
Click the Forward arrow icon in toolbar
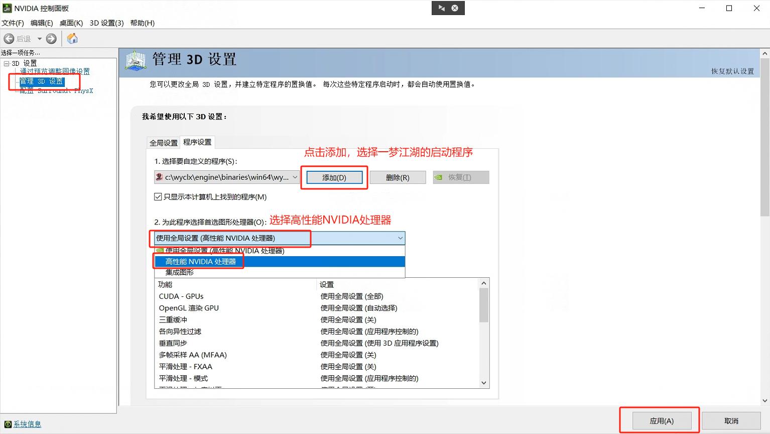(51, 39)
